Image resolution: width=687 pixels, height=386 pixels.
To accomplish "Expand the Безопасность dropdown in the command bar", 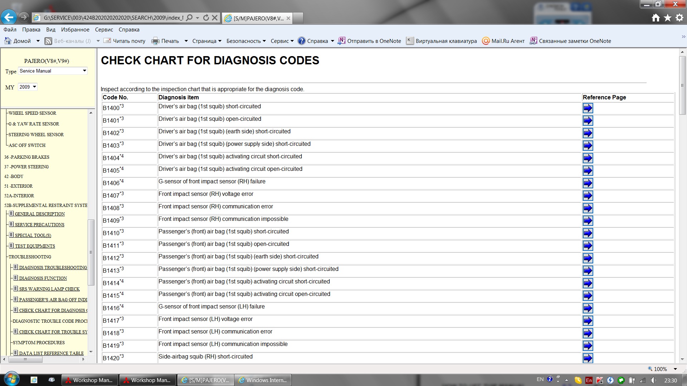I will coord(246,41).
